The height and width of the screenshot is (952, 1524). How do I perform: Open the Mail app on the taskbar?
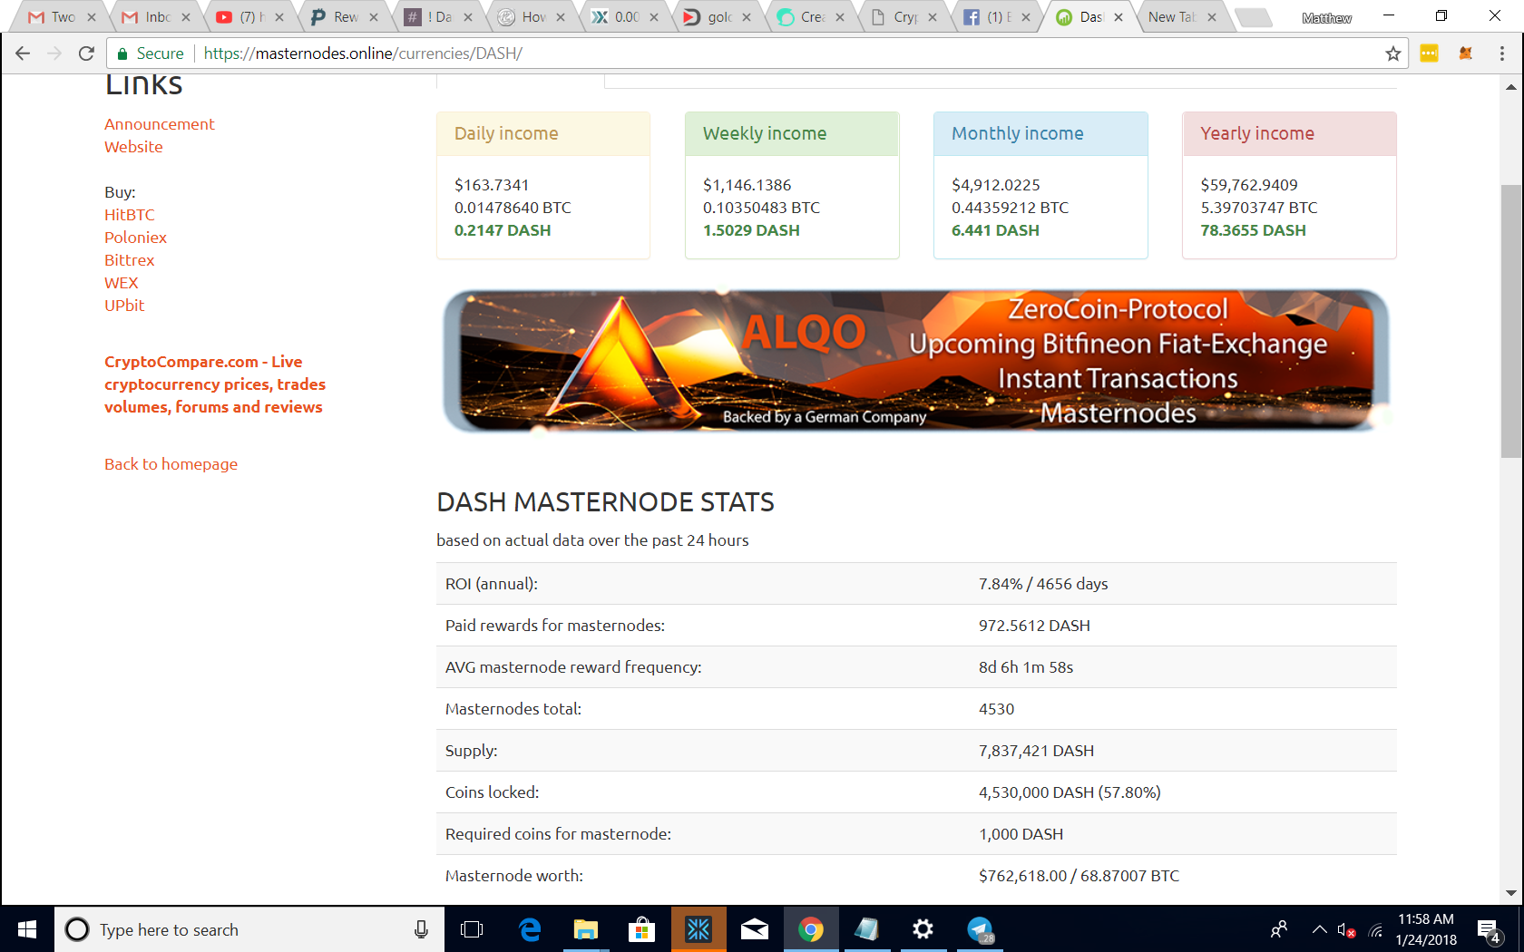coord(755,929)
